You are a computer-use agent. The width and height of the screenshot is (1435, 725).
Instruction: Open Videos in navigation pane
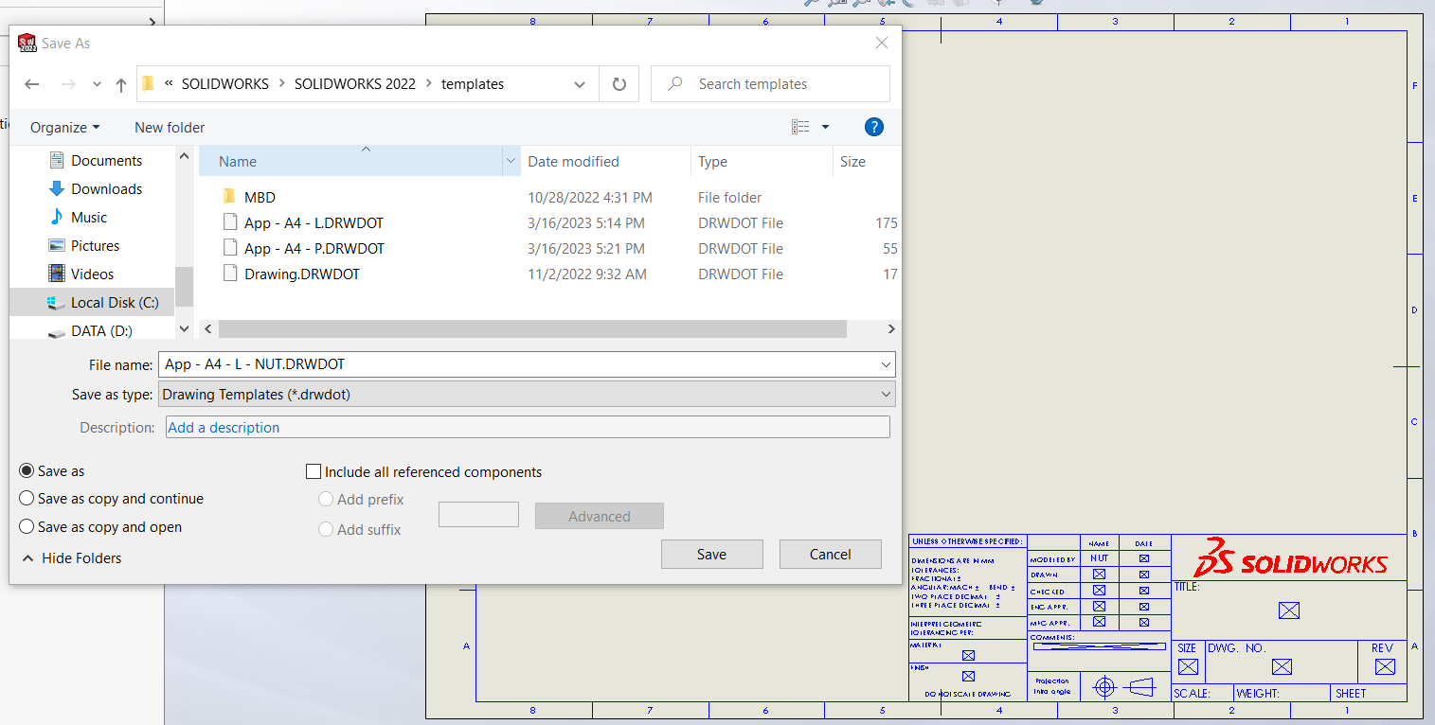(x=92, y=274)
